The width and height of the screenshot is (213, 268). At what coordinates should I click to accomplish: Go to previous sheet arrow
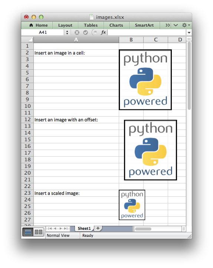pos(55,229)
